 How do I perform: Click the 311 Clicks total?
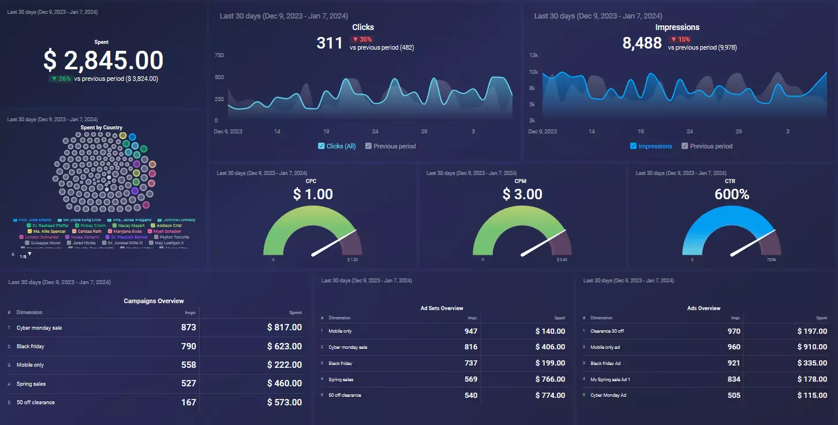[x=330, y=43]
